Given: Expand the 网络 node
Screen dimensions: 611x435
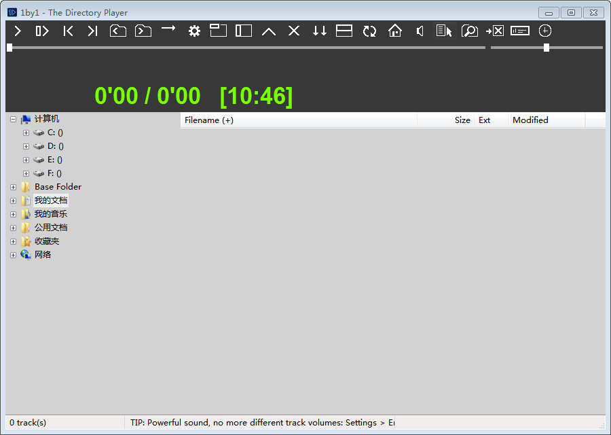Looking at the screenshot, I should click(14, 255).
